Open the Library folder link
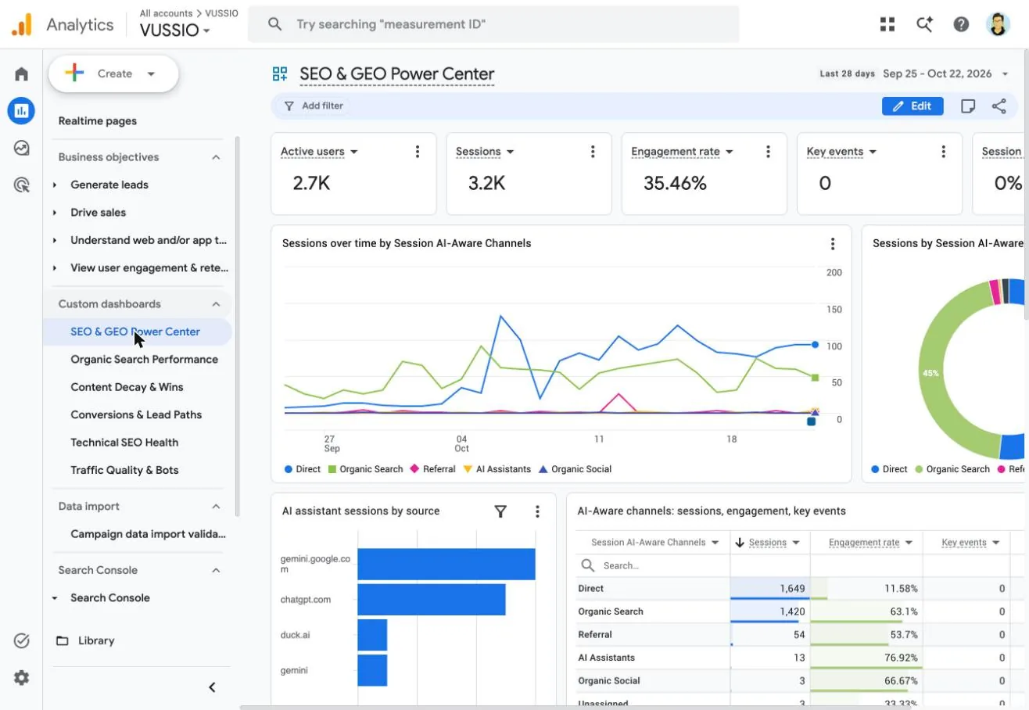 86,640
